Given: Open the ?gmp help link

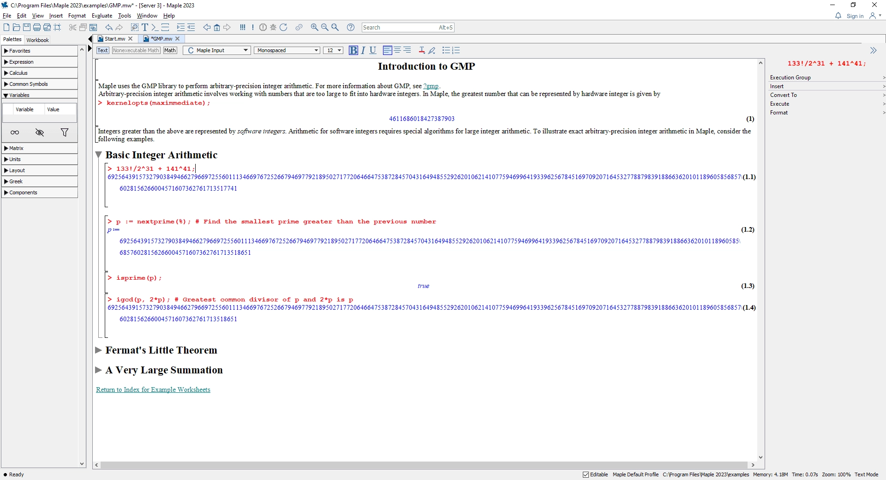Looking at the screenshot, I should pos(431,86).
